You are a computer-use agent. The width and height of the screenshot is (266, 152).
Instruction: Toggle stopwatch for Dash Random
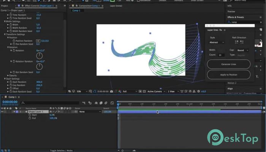11,82
